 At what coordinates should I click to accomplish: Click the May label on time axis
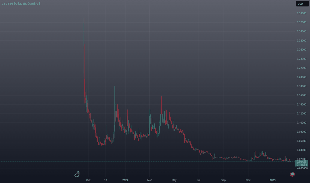(174, 180)
